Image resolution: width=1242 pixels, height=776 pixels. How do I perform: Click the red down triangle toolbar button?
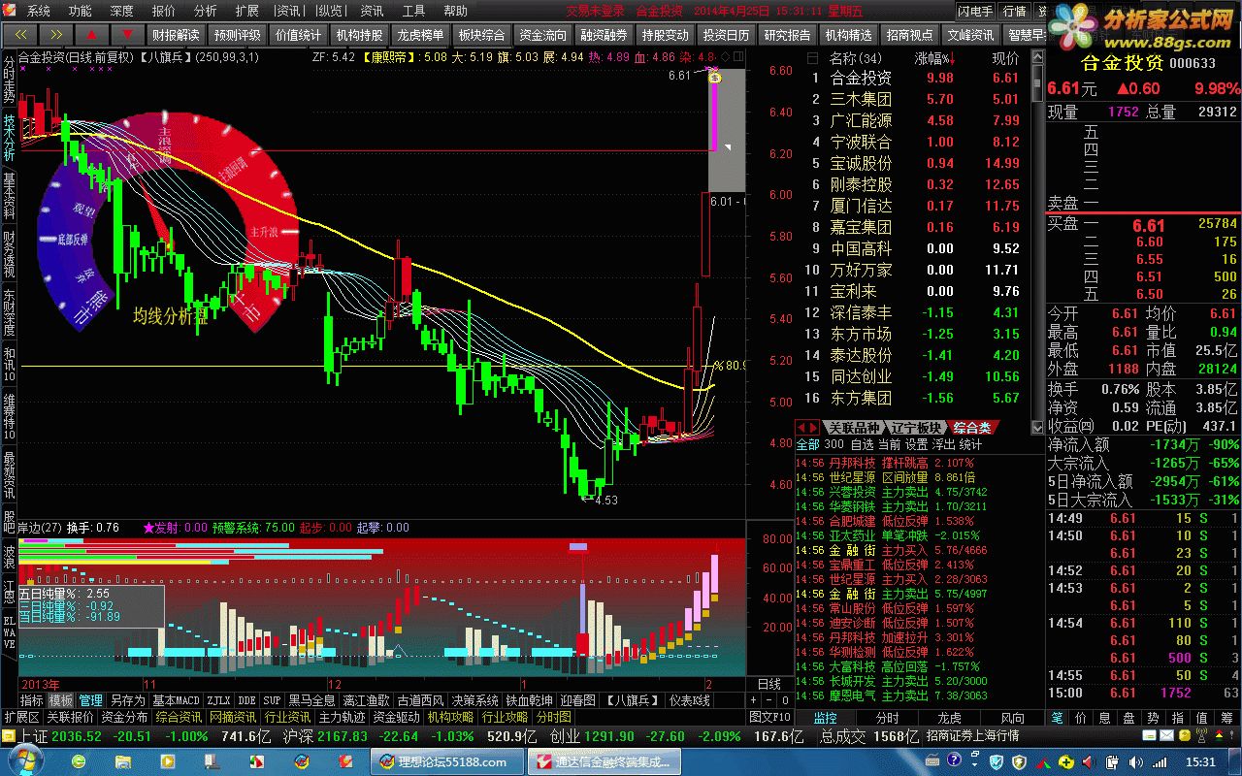tap(127, 34)
